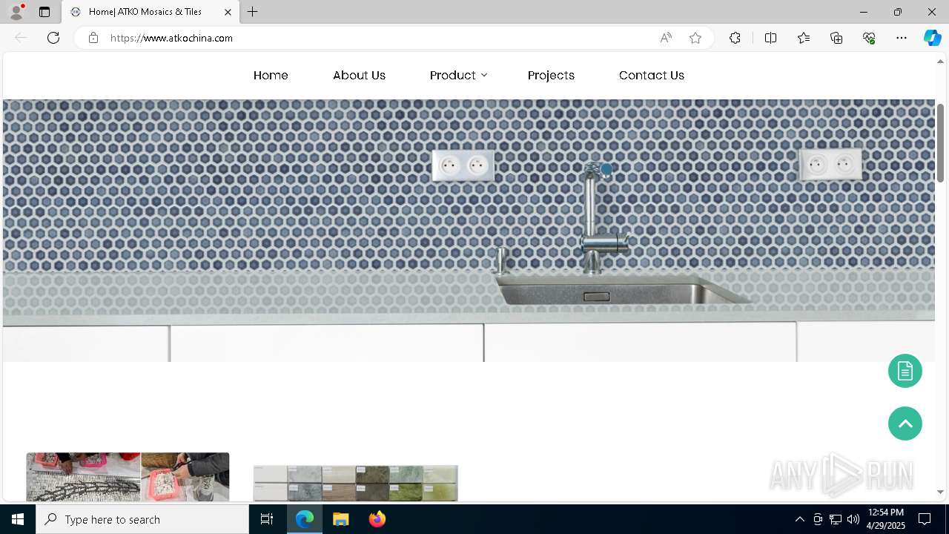Click the address bar URL field
Image resolution: width=949 pixels, height=534 pixels.
[378, 38]
